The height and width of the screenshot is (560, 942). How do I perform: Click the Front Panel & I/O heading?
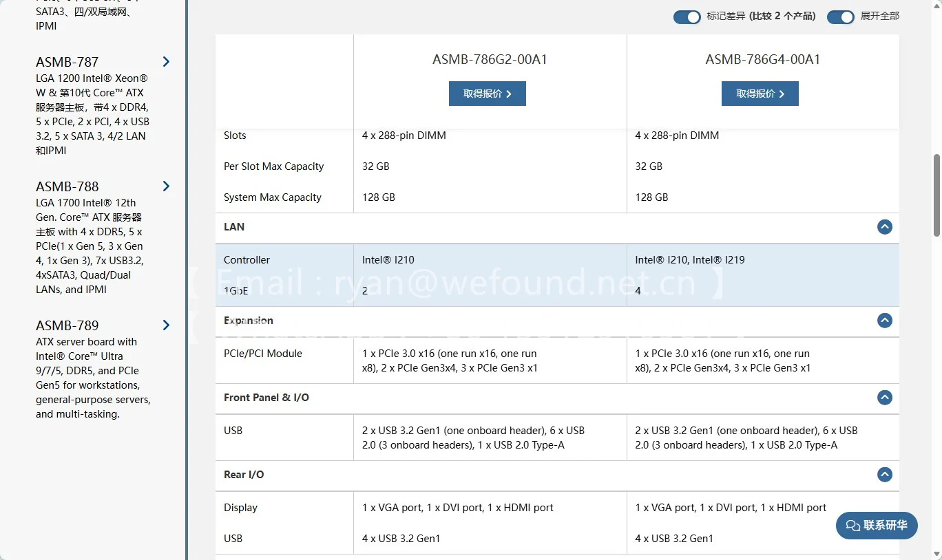point(266,398)
